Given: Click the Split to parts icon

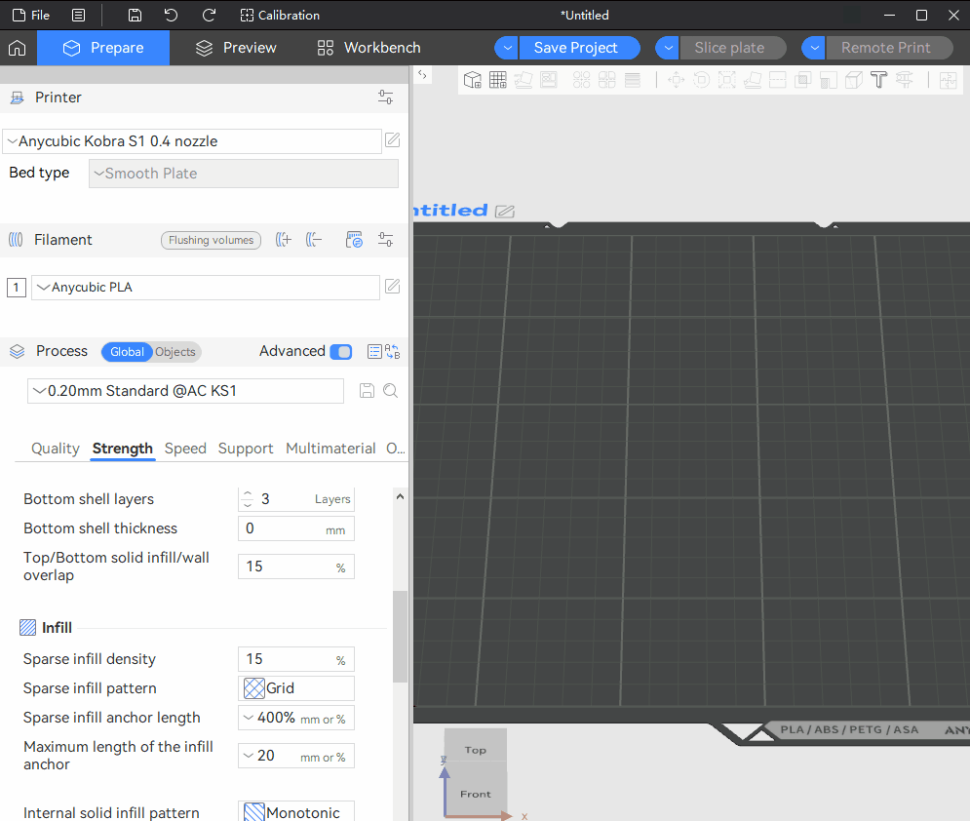Looking at the screenshot, I should click(607, 80).
